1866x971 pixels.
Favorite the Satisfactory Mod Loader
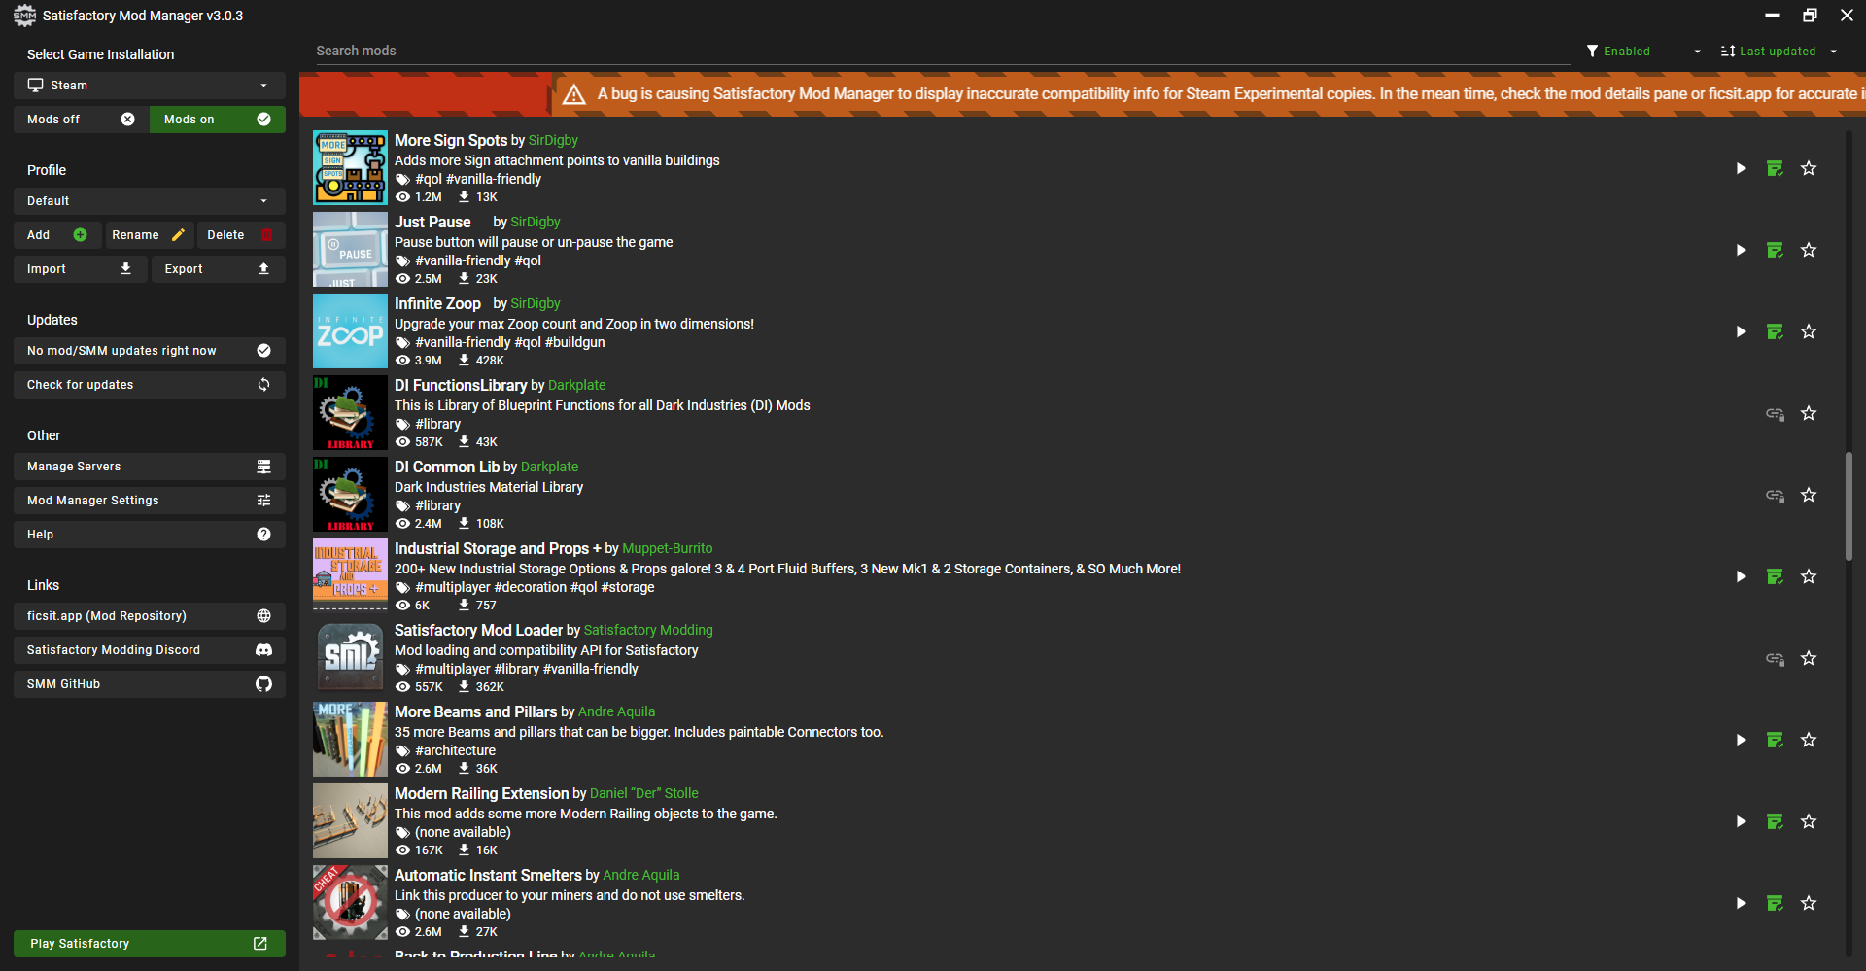(x=1809, y=658)
